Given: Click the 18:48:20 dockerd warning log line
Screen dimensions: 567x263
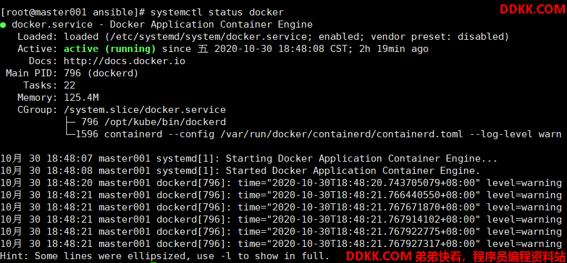Looking at the screenshot, I should coord(281,183).
